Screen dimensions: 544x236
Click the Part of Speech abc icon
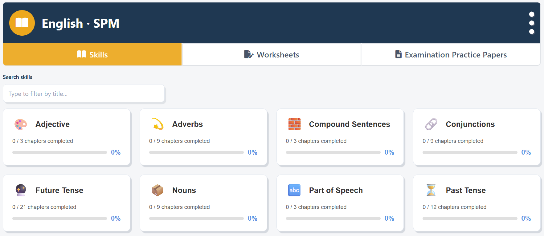(294, 190)
